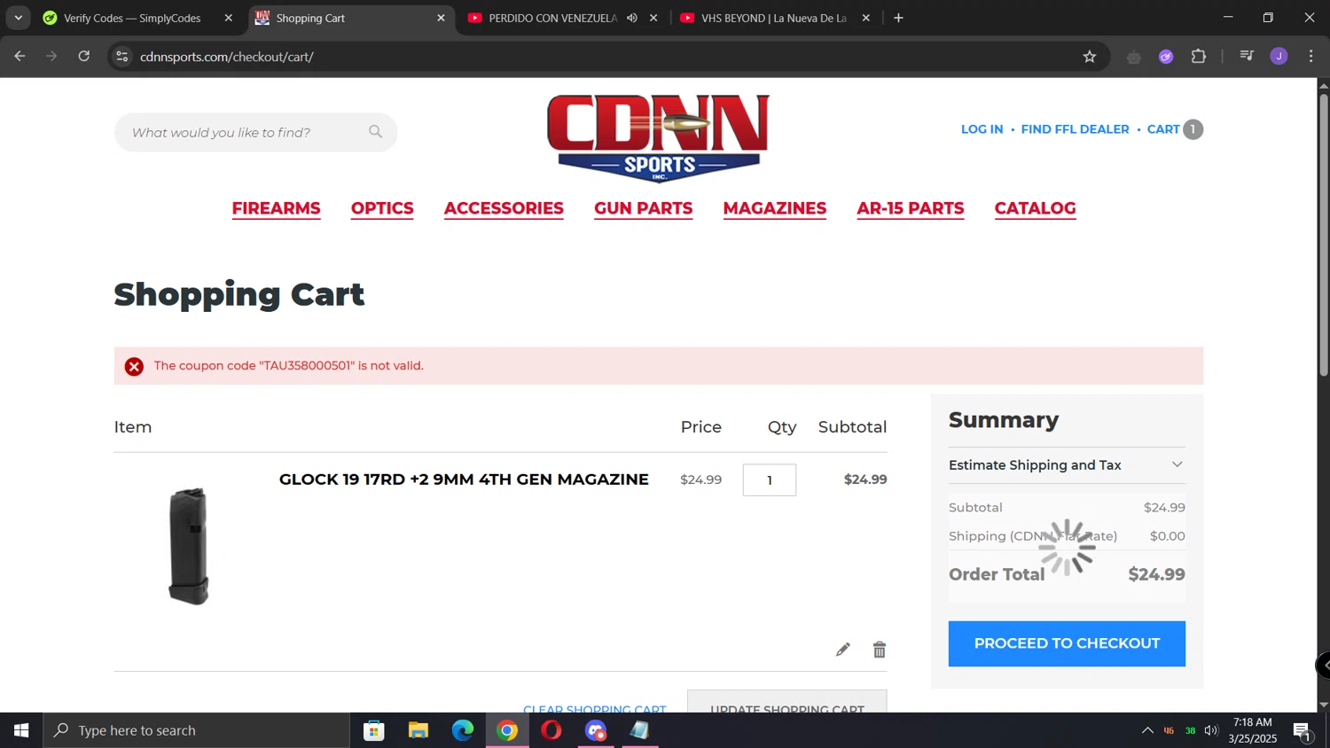
Task: Open the CATALOG menu
Action: [1035, 208]
